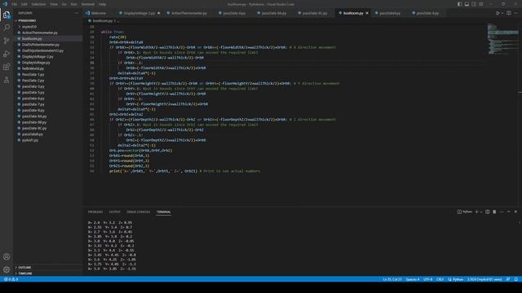The image size is (522, 293).
Task: Open the Manage gear icon
Action: coord(7,269)
